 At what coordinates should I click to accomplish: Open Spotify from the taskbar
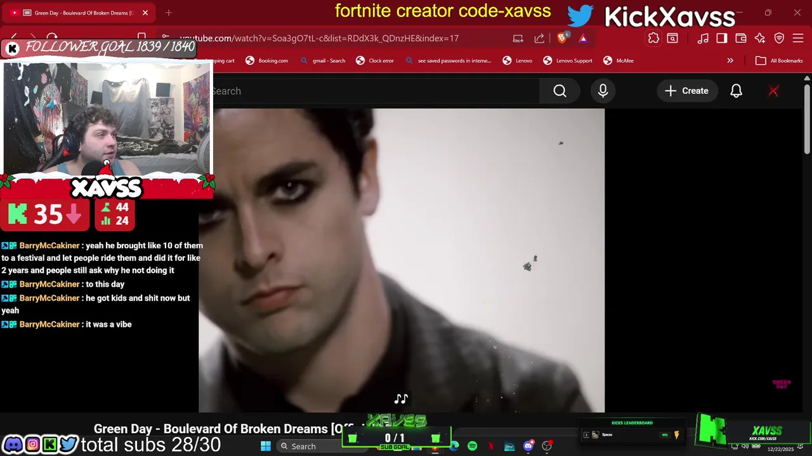(x=472, y=446)
